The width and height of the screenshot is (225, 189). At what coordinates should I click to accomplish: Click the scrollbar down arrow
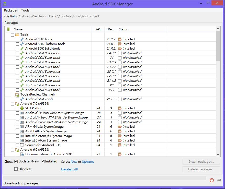tap(218, 155)
